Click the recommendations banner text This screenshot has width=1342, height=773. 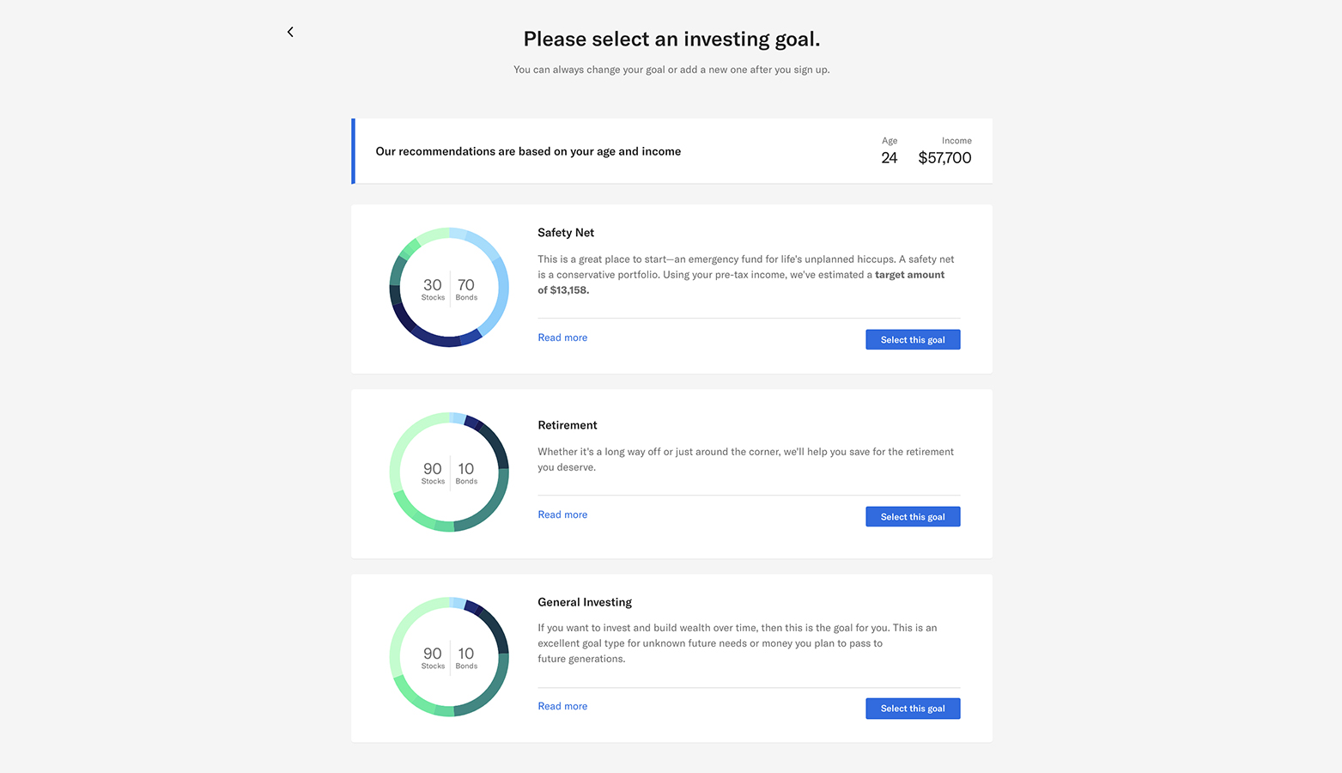527,150
